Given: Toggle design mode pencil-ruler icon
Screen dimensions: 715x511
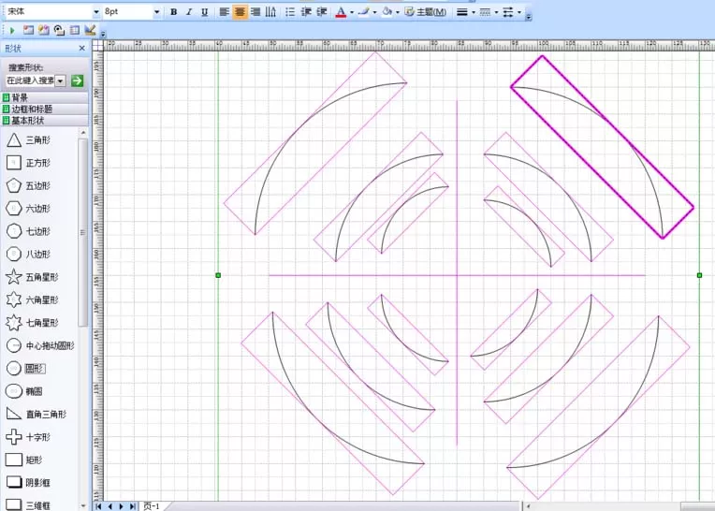Looking at the screenshot, I should click(x=90, y=31).
